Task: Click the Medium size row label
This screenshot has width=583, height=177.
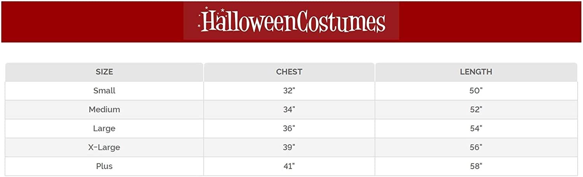Action: [104, 110]
